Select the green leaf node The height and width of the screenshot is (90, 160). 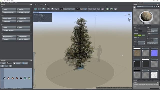29,78
